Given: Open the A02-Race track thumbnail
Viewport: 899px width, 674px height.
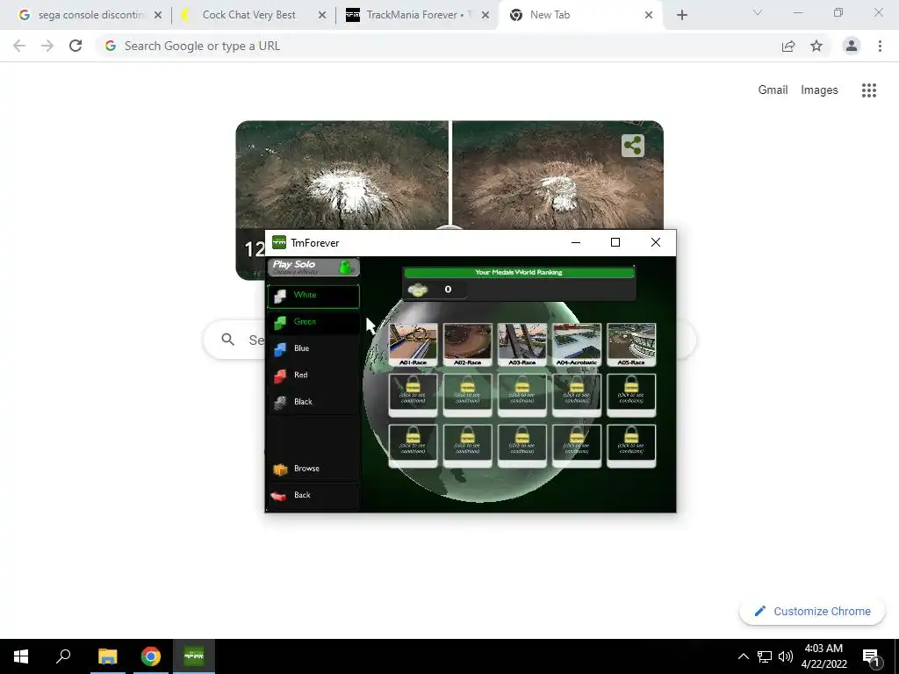Looking at the screenshot, I should coord(467,344).
